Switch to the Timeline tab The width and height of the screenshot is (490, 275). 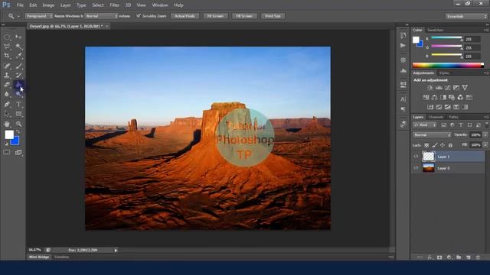(x=61, y=257)
